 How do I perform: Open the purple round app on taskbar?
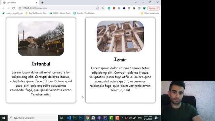tap(99, 118)
